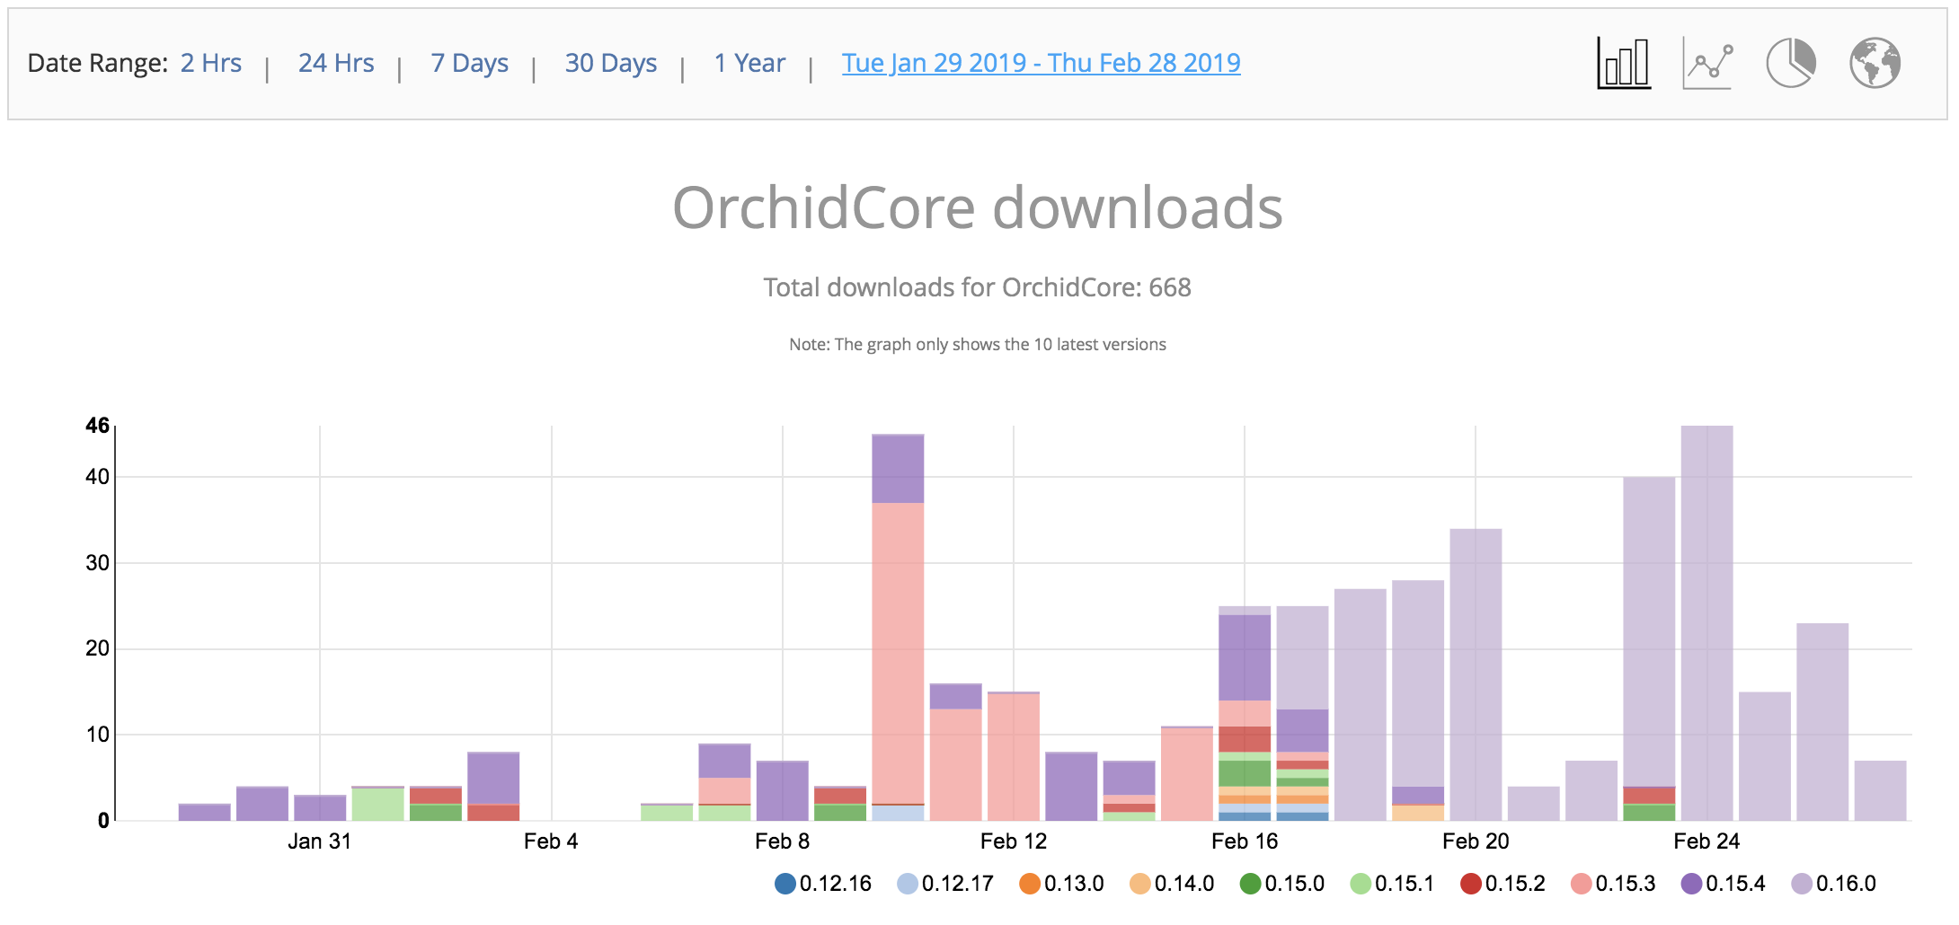
Task: Click the Feb 24 axis label
Action: coord(1706,841)
